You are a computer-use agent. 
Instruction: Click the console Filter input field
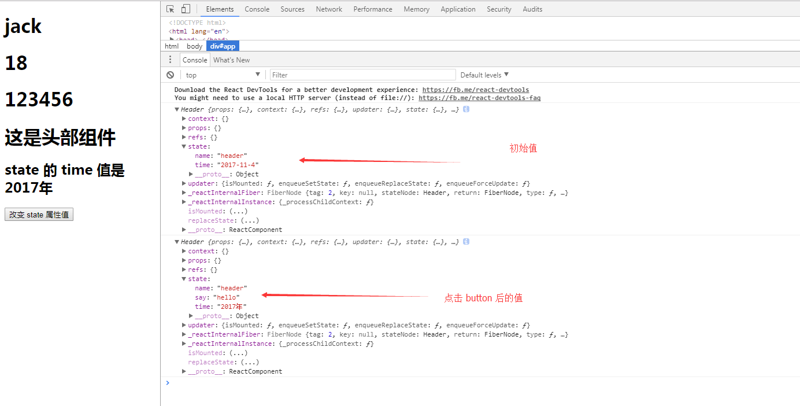pyautogui.click(x=363, y=75)
